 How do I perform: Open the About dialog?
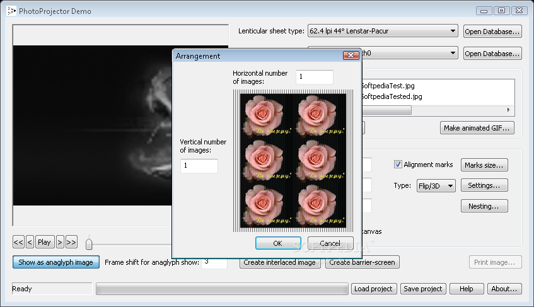[x=504, y=289]
